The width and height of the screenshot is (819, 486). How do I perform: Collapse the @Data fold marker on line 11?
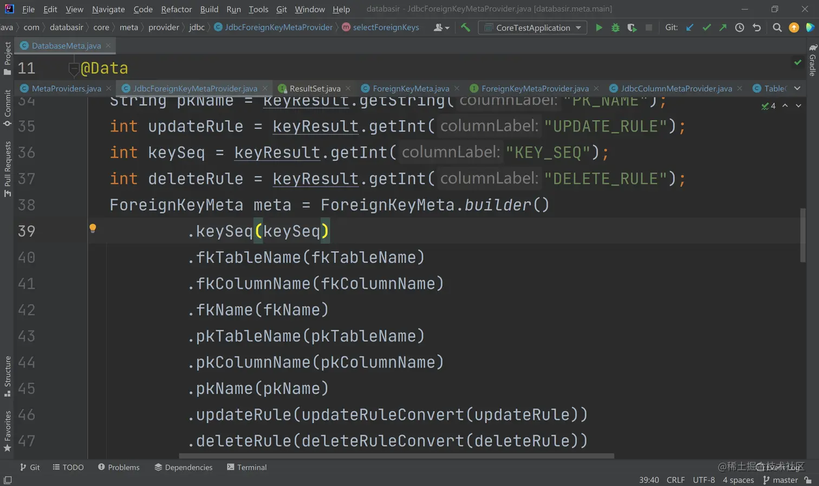pyautogui.click(x=74, y=68)
